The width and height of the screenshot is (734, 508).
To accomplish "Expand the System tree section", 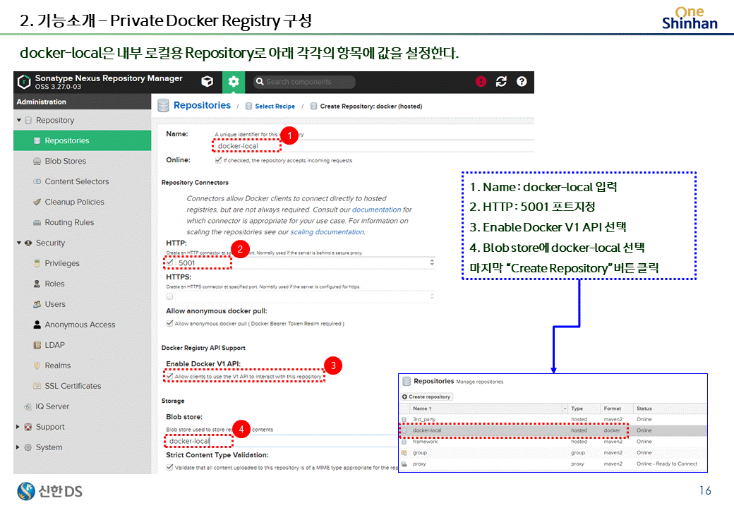I will (18, 447).
